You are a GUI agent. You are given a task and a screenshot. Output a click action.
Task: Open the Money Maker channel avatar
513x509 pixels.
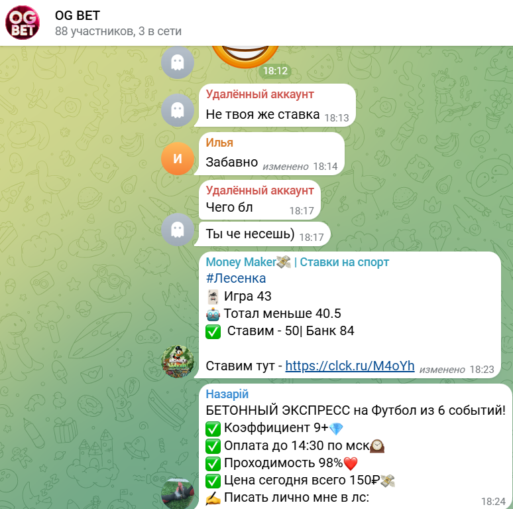[178, 361]
